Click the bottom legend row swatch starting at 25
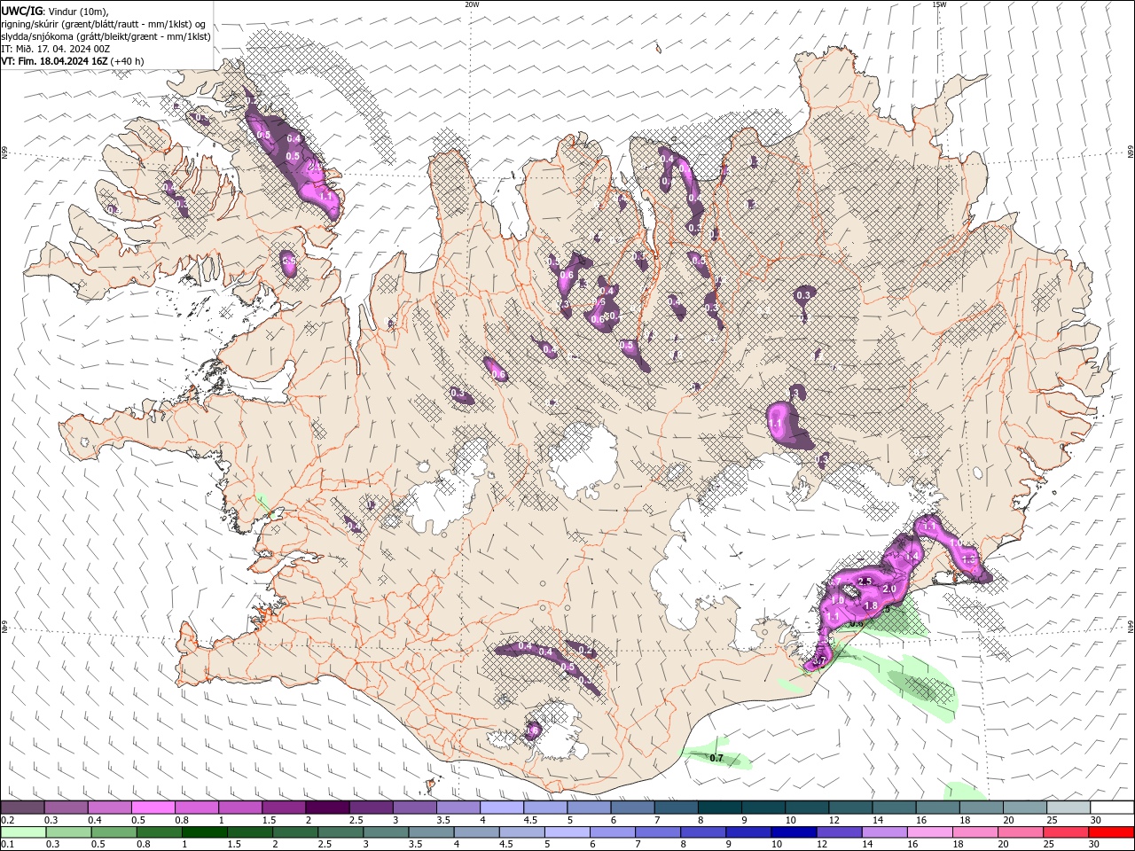 point(1066,832)
